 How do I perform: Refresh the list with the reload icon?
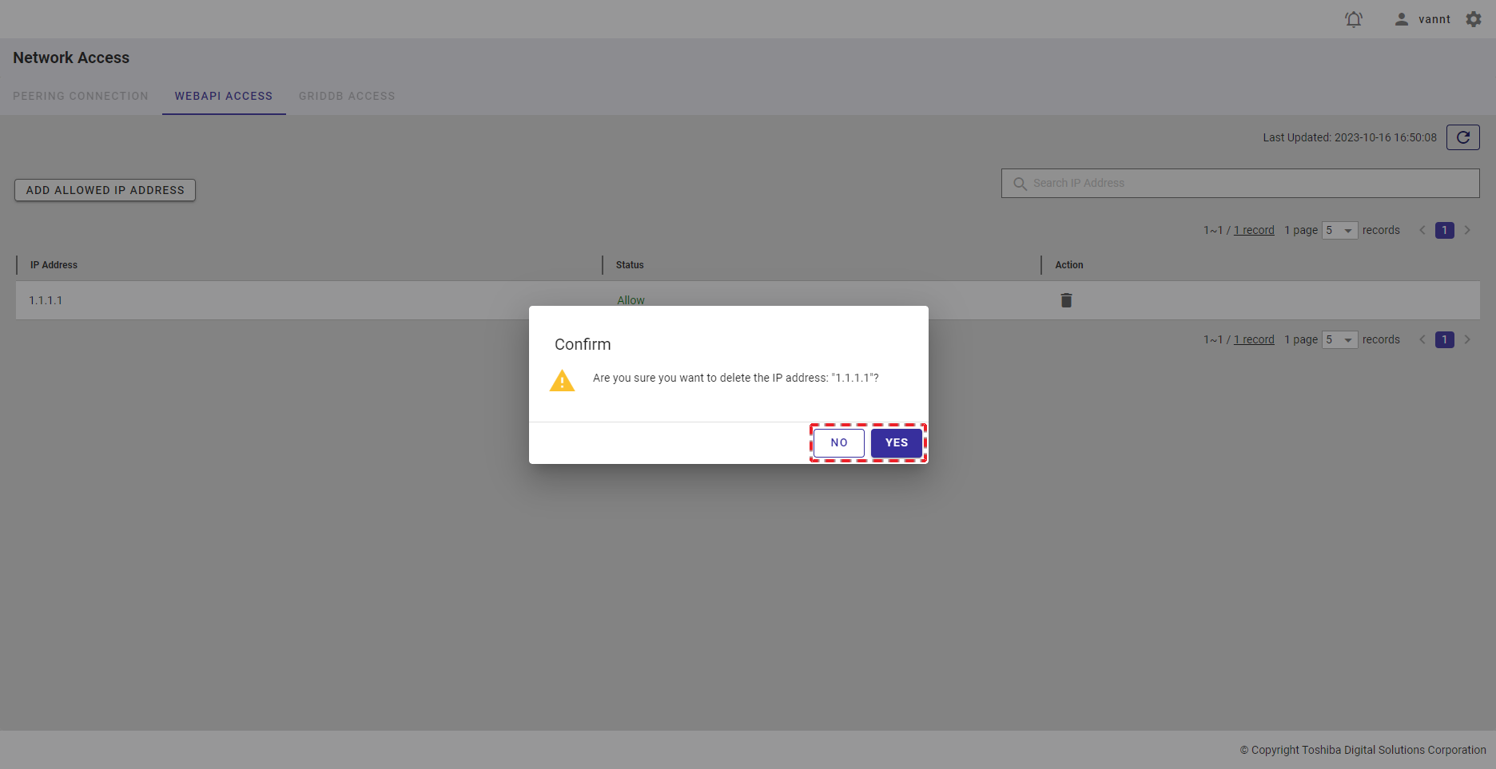[1463, 137]
